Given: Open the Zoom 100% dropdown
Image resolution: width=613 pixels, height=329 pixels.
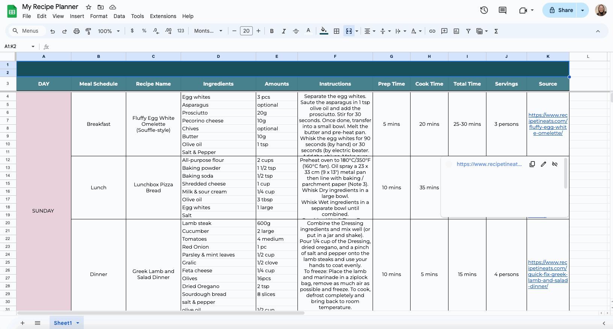Looking at the screenshot, I should pyautogui.click(x=109, y=31).
